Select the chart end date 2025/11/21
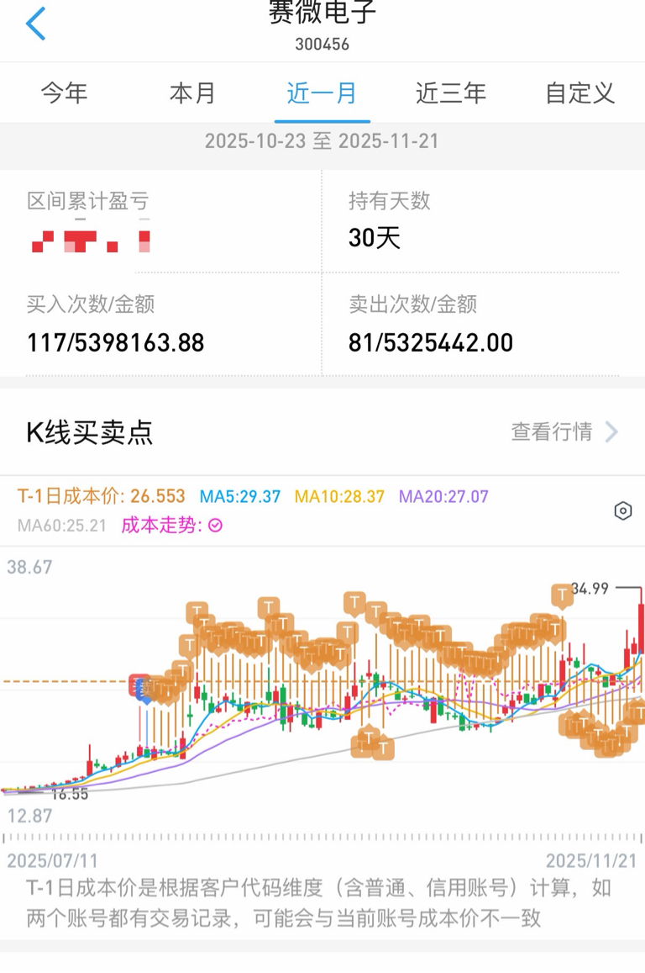 pos(592,860)
